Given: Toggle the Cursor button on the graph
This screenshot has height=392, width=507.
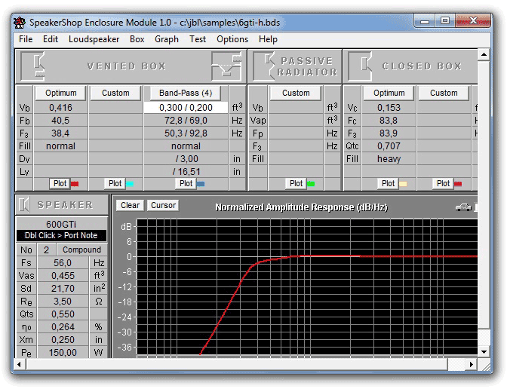Looking at the screenshot, I should [x=163, y=205].
